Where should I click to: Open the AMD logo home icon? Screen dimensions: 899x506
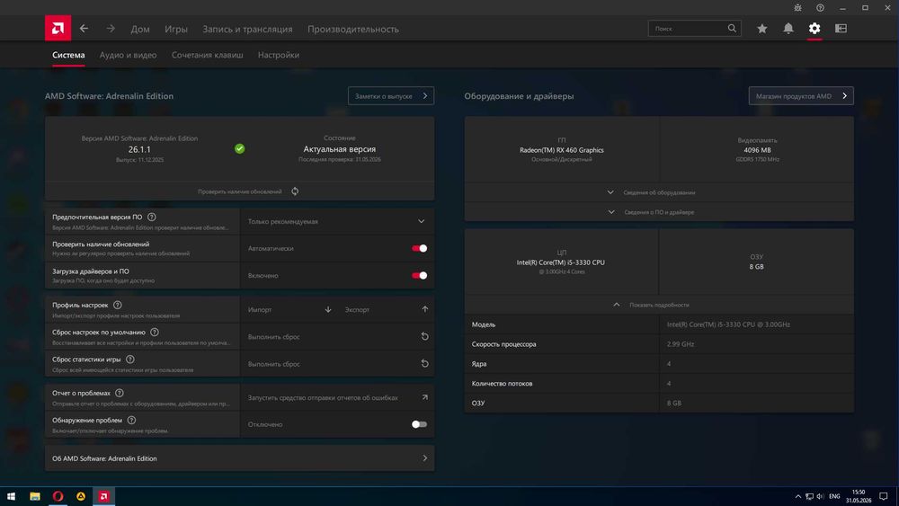pyautogui.click(x=58, y=28)
